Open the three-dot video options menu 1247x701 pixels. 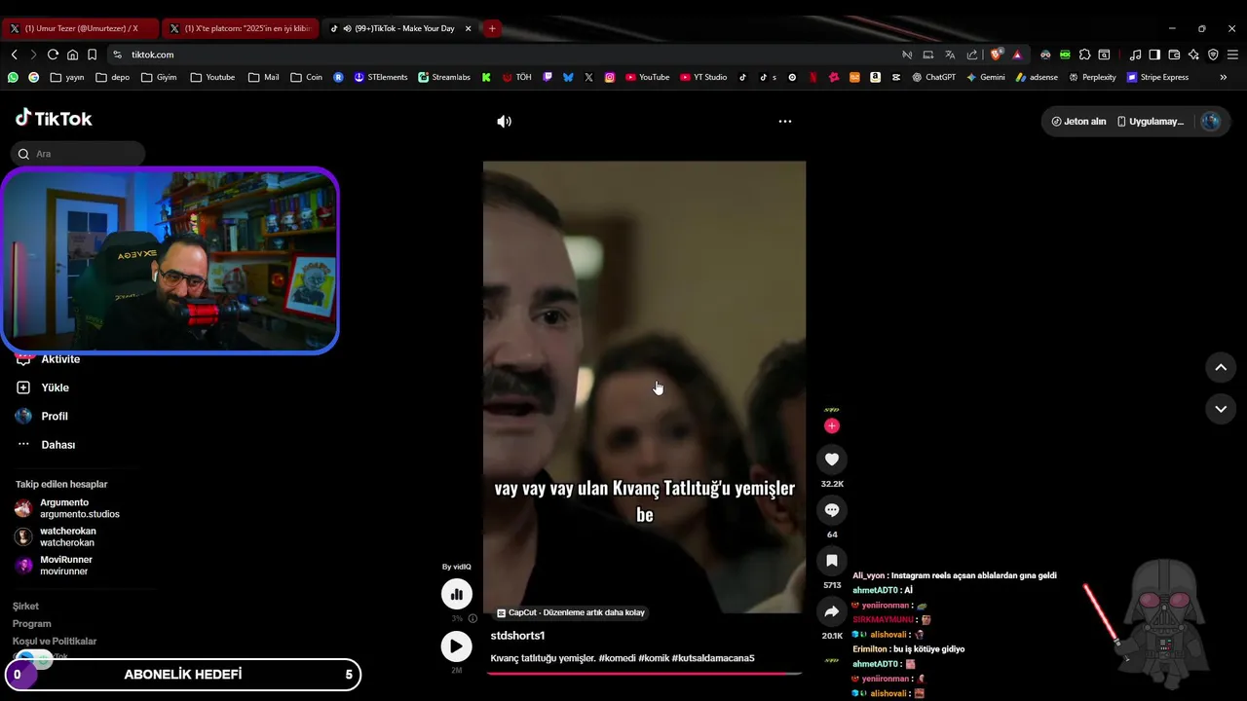[785, 122]
